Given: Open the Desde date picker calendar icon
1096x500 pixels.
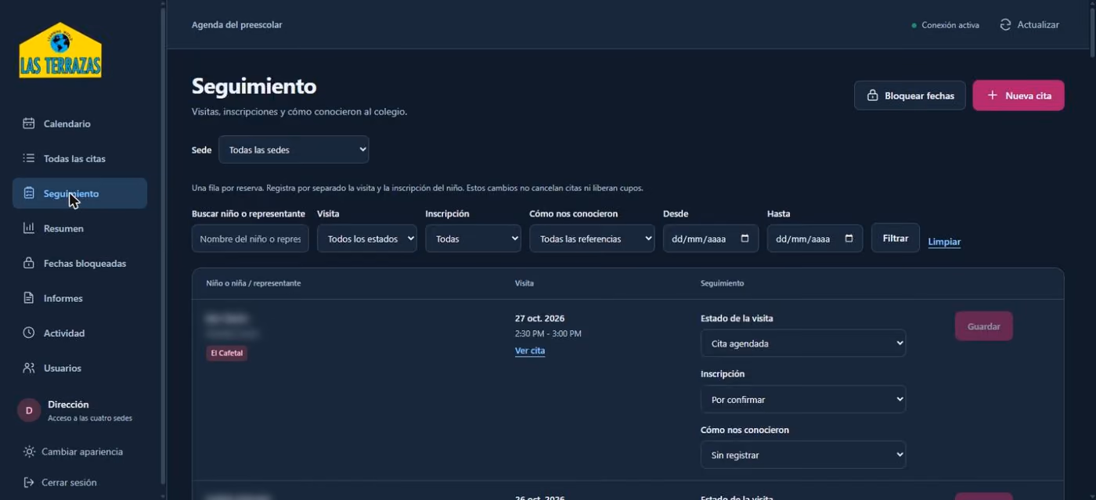Looking at the screenshot, I should 744,239.
